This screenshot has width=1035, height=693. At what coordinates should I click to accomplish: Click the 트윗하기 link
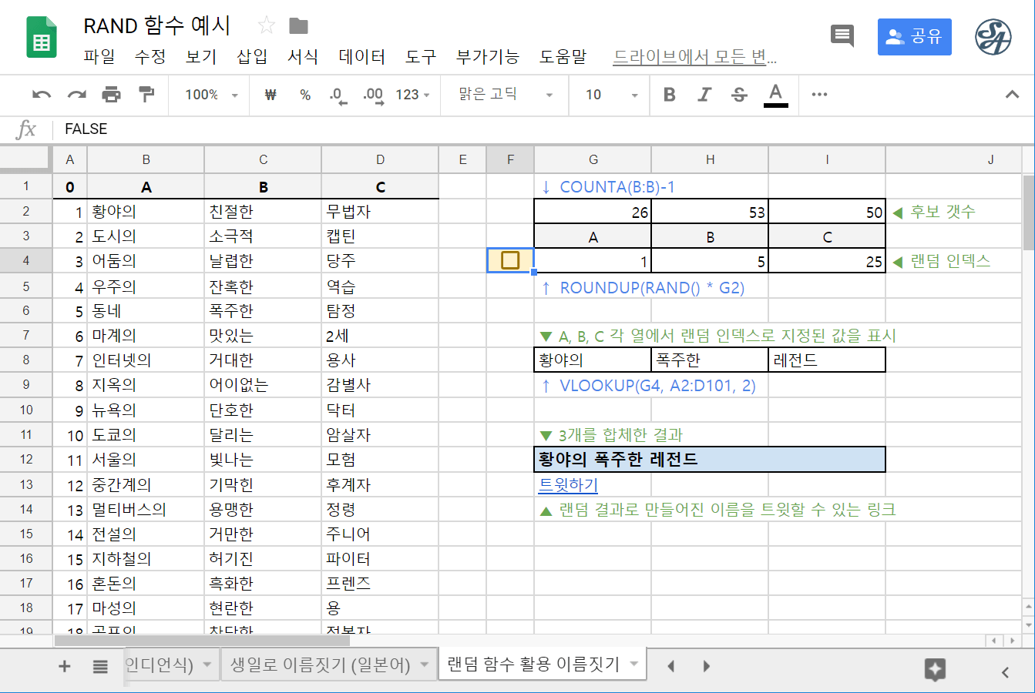point(568,484)
